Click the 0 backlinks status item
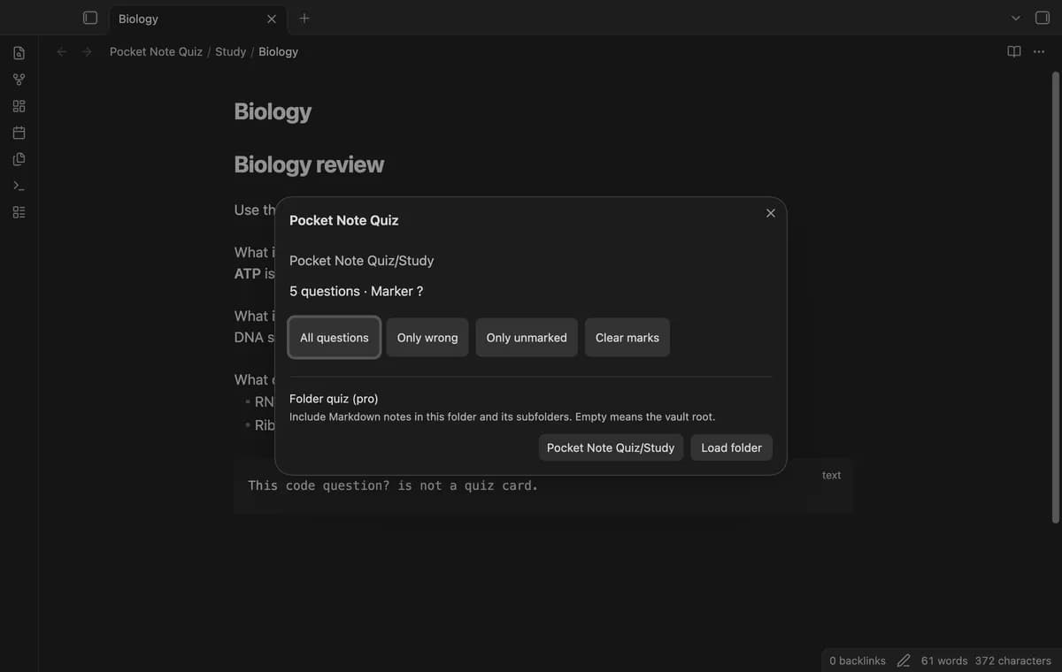Screen dimensions: 1062x672 [858, 661]
